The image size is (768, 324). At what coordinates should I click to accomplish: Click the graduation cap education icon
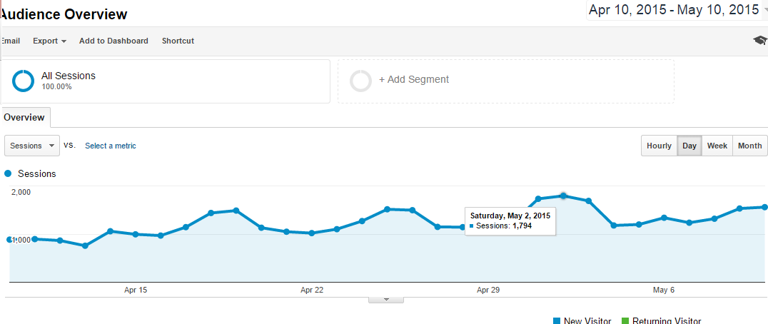(x=760, y=41)
